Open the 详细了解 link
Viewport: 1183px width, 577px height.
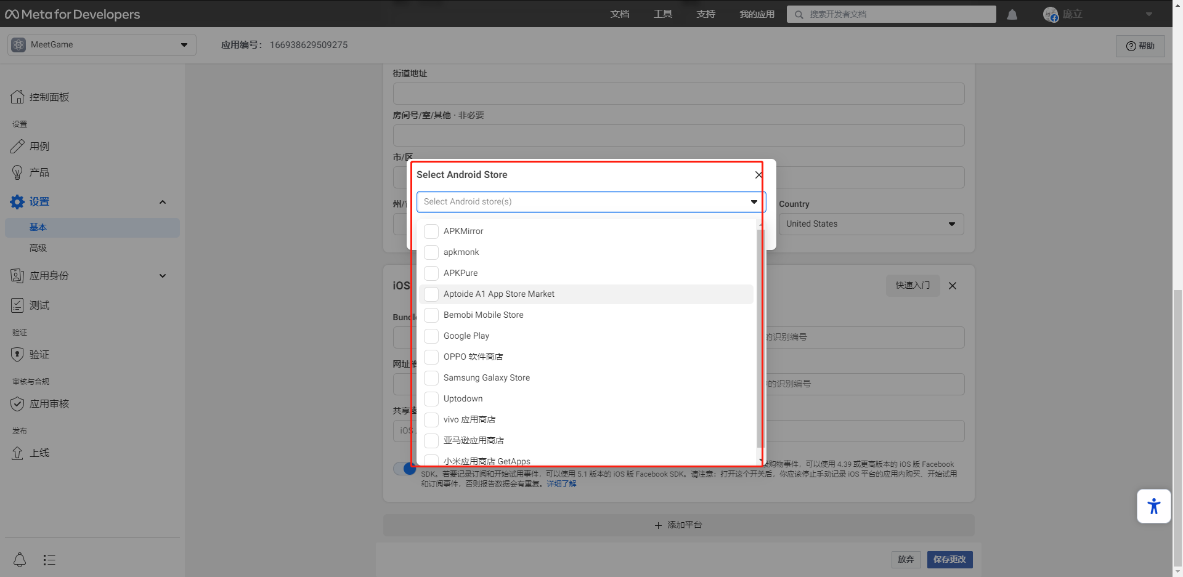(x=561, y=484)
